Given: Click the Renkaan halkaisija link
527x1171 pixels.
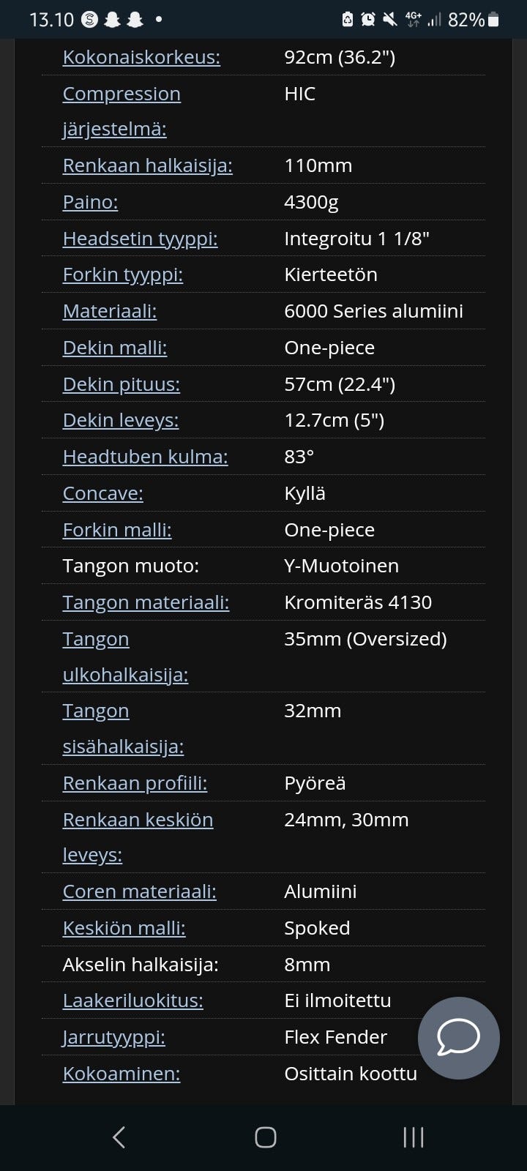Looking at the screenshot, I should coord(147,165).
